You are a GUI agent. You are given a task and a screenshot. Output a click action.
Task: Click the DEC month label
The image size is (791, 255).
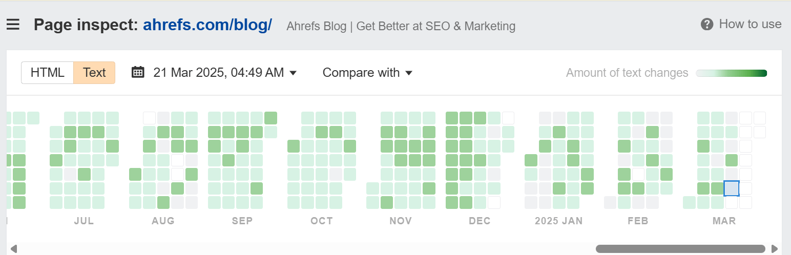coord(480,221)
